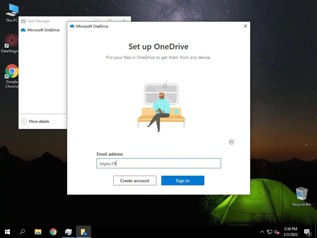317x238 pixels.
Task: Open Google Chrome desktop shortcut
Action: (12, 76)
